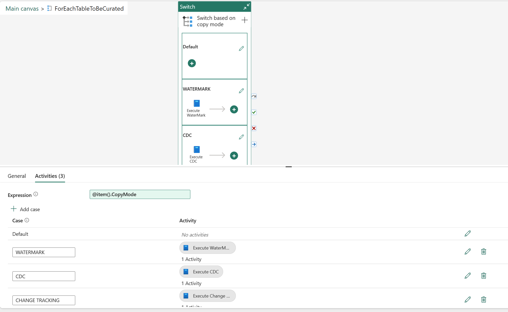Click the Expression info icon

(x=36, y=194)
